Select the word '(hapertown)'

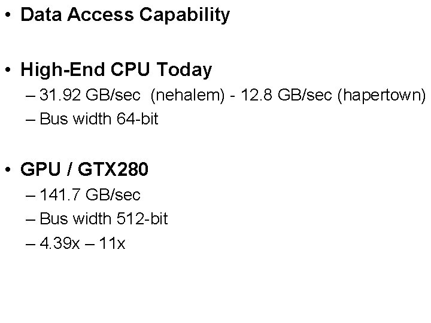[381, 96]
